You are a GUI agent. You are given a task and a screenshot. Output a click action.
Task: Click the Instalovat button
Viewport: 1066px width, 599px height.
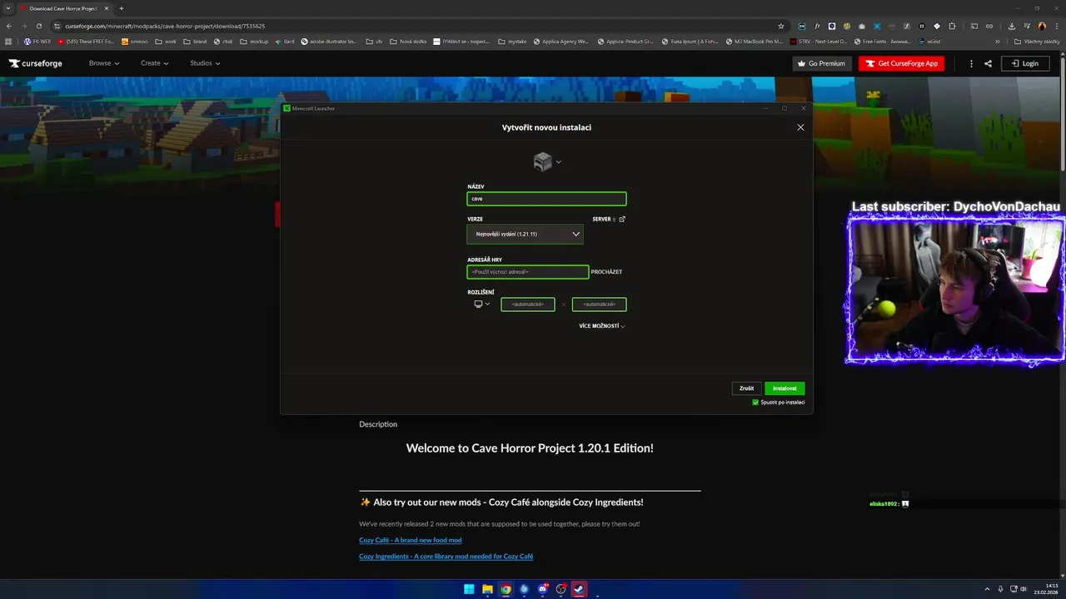785,389
